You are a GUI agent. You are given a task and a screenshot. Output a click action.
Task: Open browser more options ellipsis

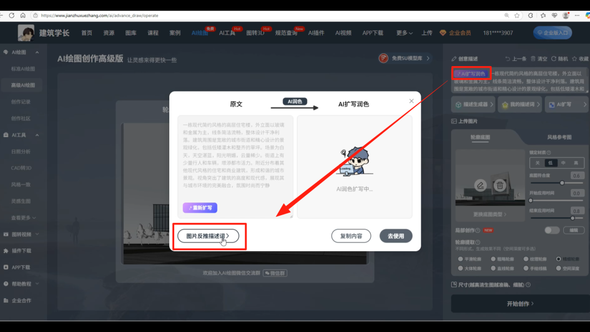pos(577,15)
